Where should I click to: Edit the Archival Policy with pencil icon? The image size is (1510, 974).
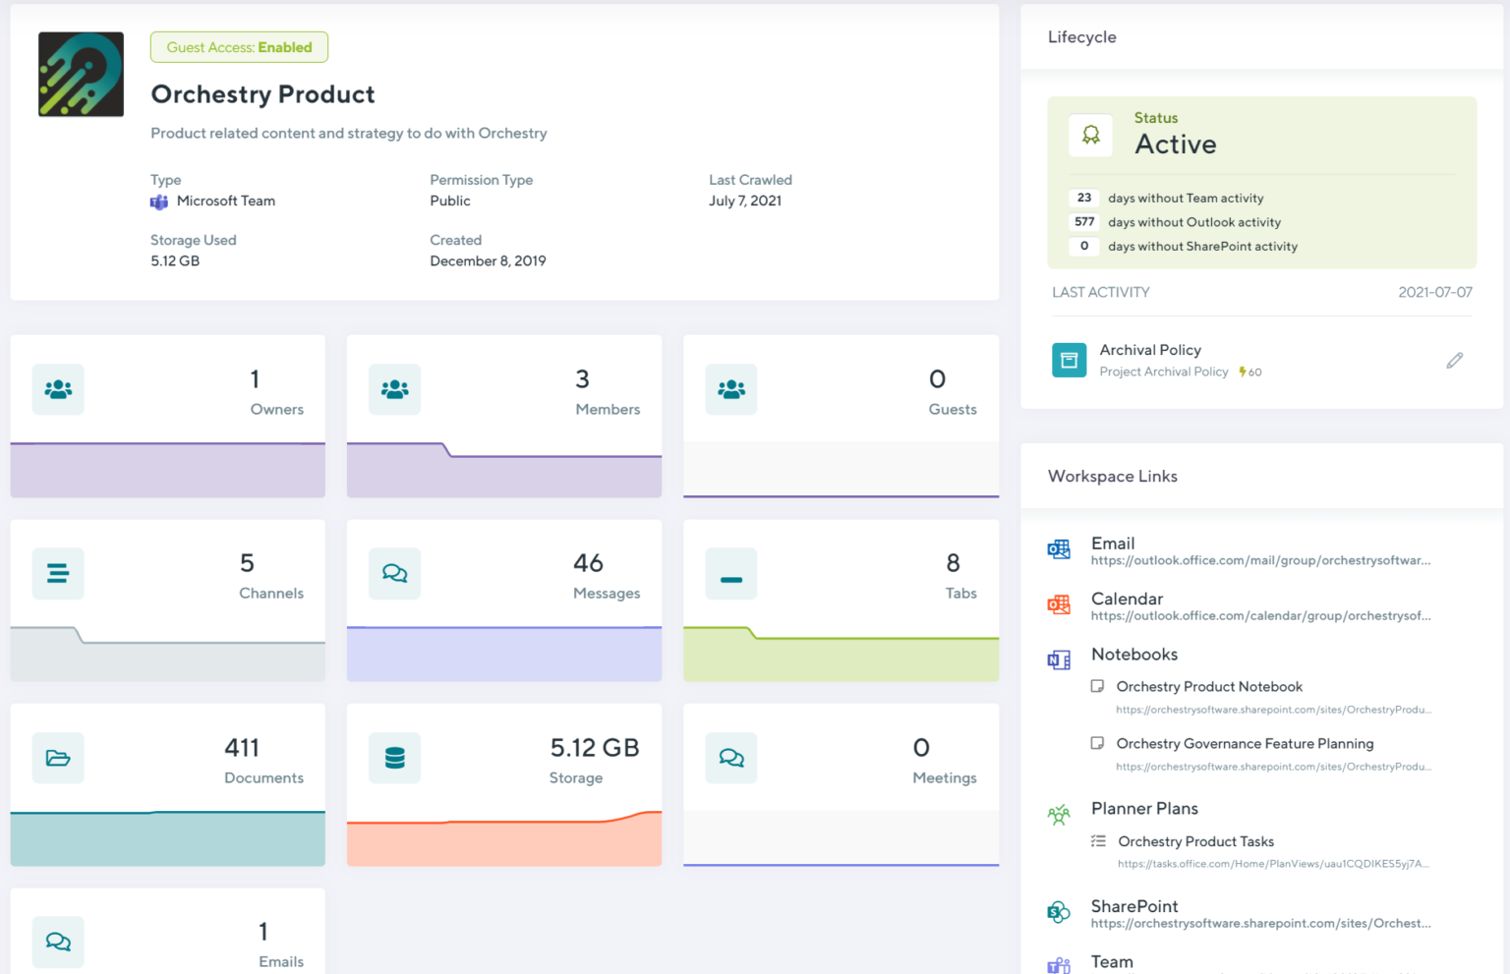pos(1454,361)
